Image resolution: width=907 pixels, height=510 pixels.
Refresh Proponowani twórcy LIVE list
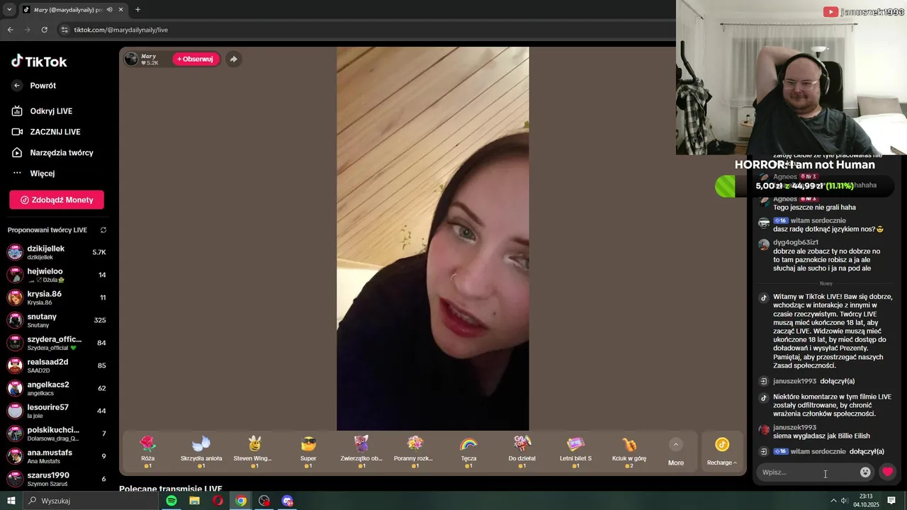[x=103, y=230]
